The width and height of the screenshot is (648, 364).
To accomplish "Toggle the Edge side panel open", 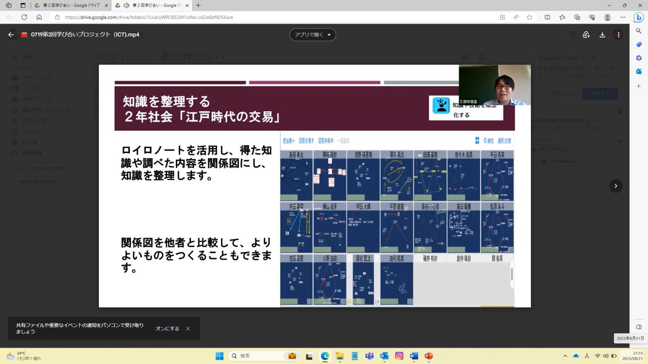I will [638, 326].
